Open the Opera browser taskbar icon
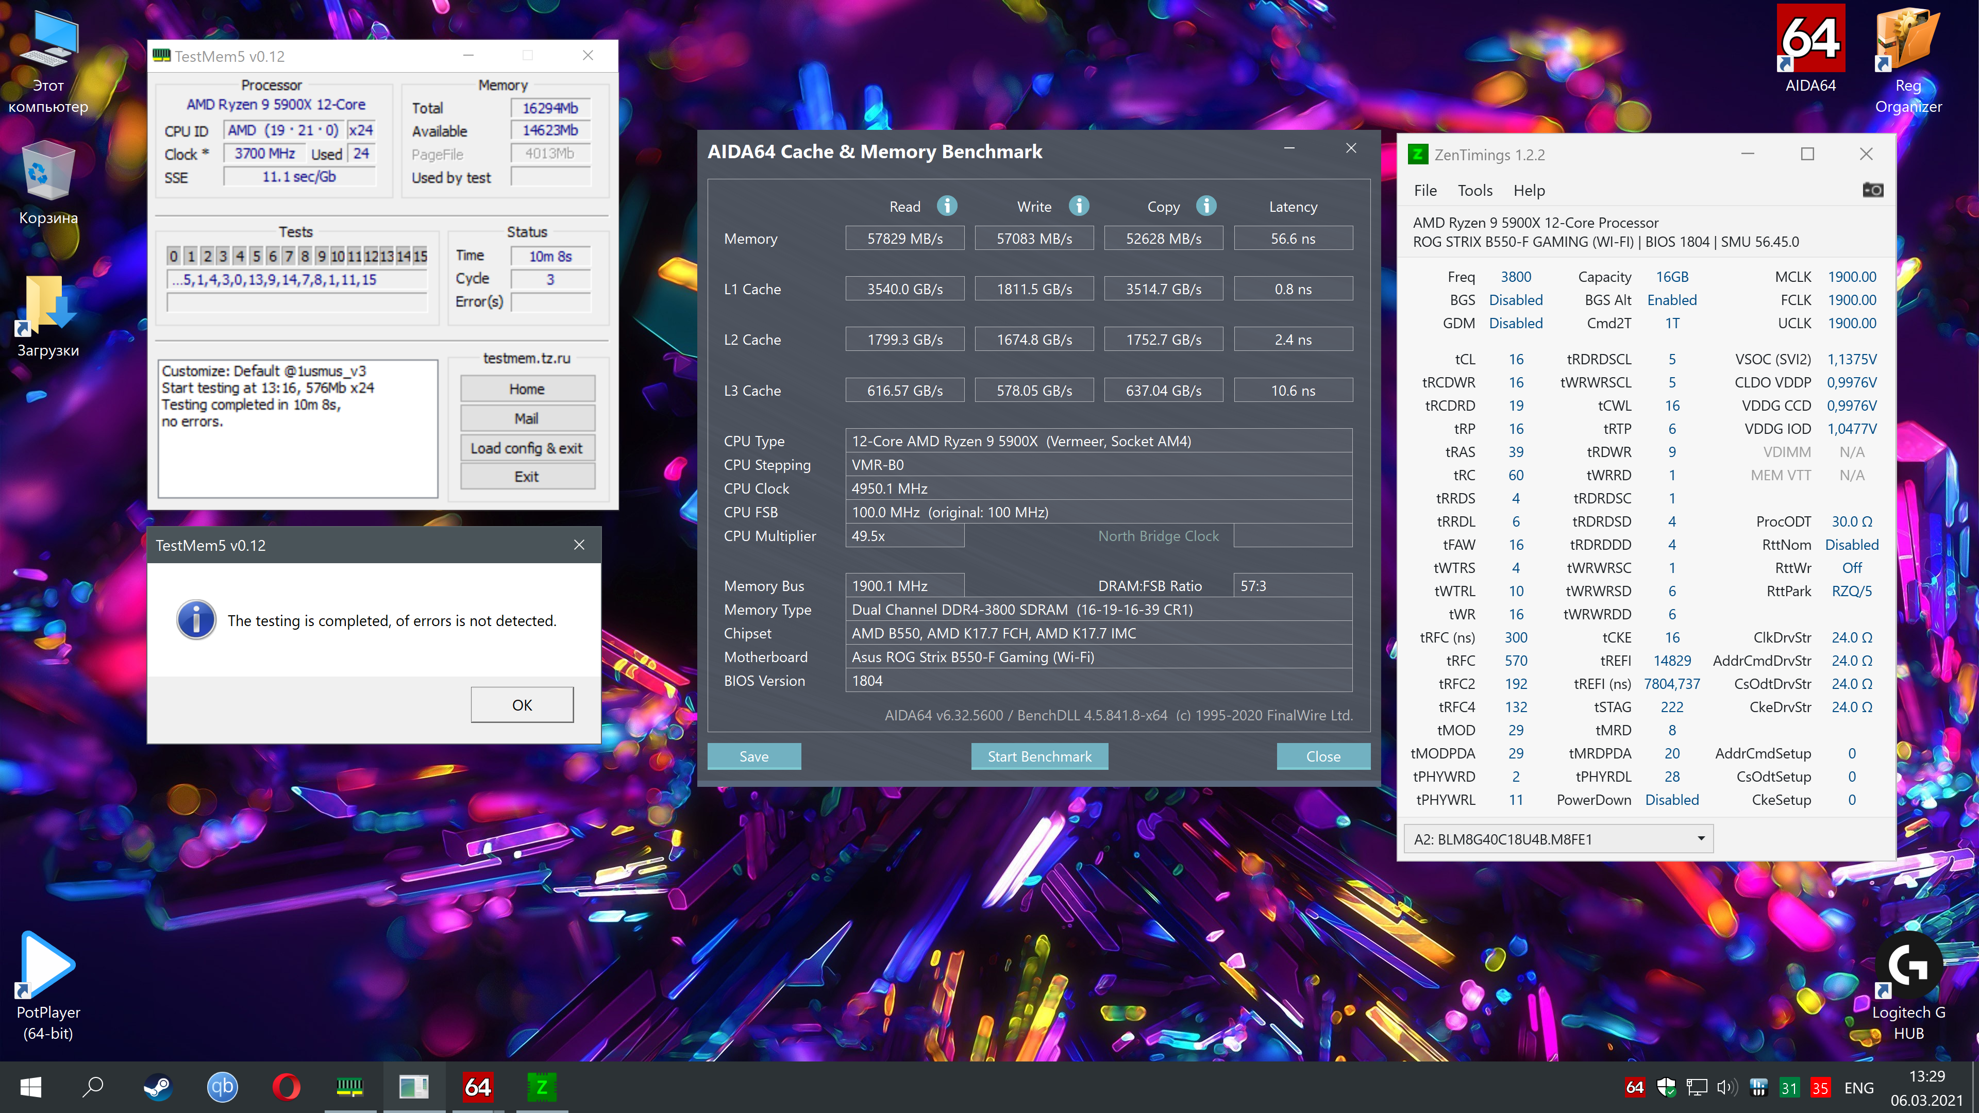Viewport: 1979px width, 1113px height. click(286, 1087)
